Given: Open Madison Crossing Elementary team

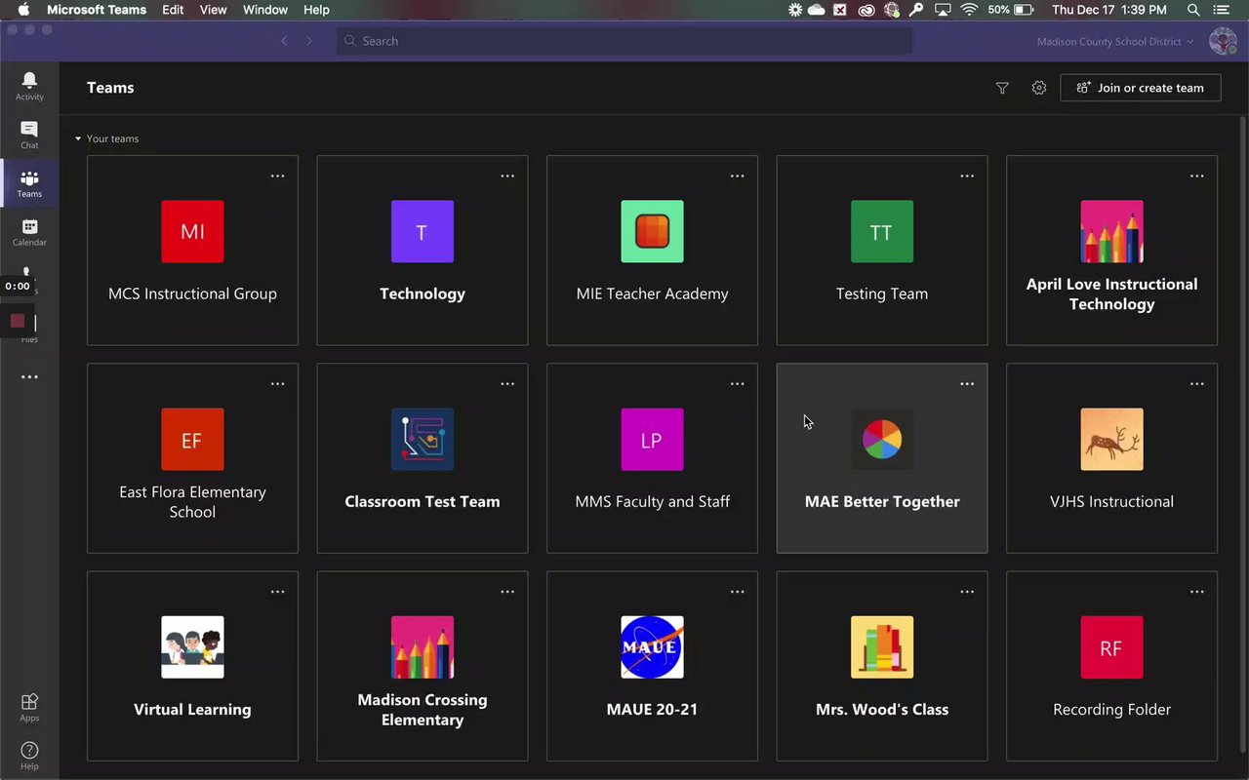Looking at the screenshot, I should (x=423, y=666).
